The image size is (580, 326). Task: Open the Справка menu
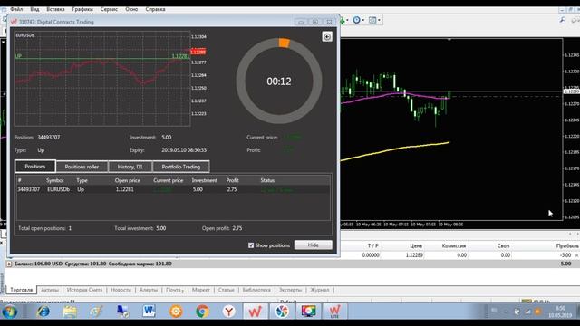(x=155, y=9)
